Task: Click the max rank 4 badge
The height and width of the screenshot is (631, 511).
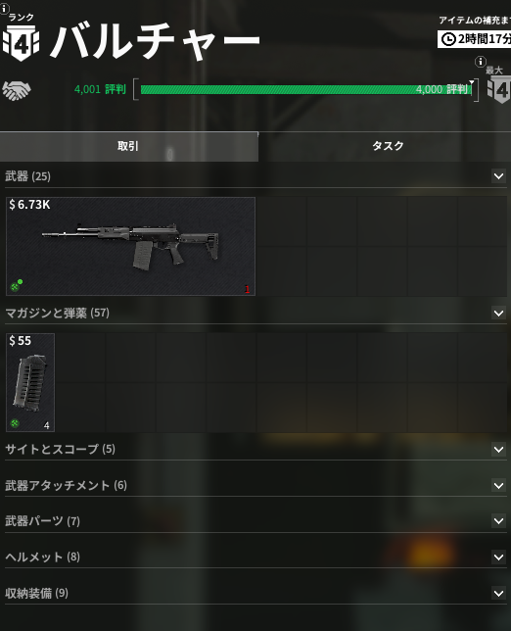Action: click(499, 90)
